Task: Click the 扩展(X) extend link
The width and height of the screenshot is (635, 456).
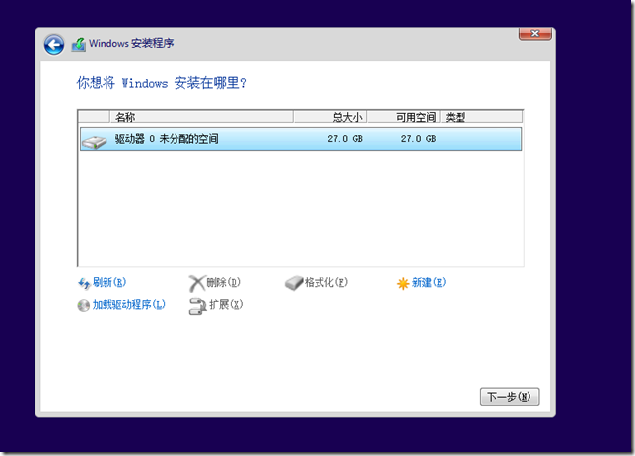Action: (226, 304)
